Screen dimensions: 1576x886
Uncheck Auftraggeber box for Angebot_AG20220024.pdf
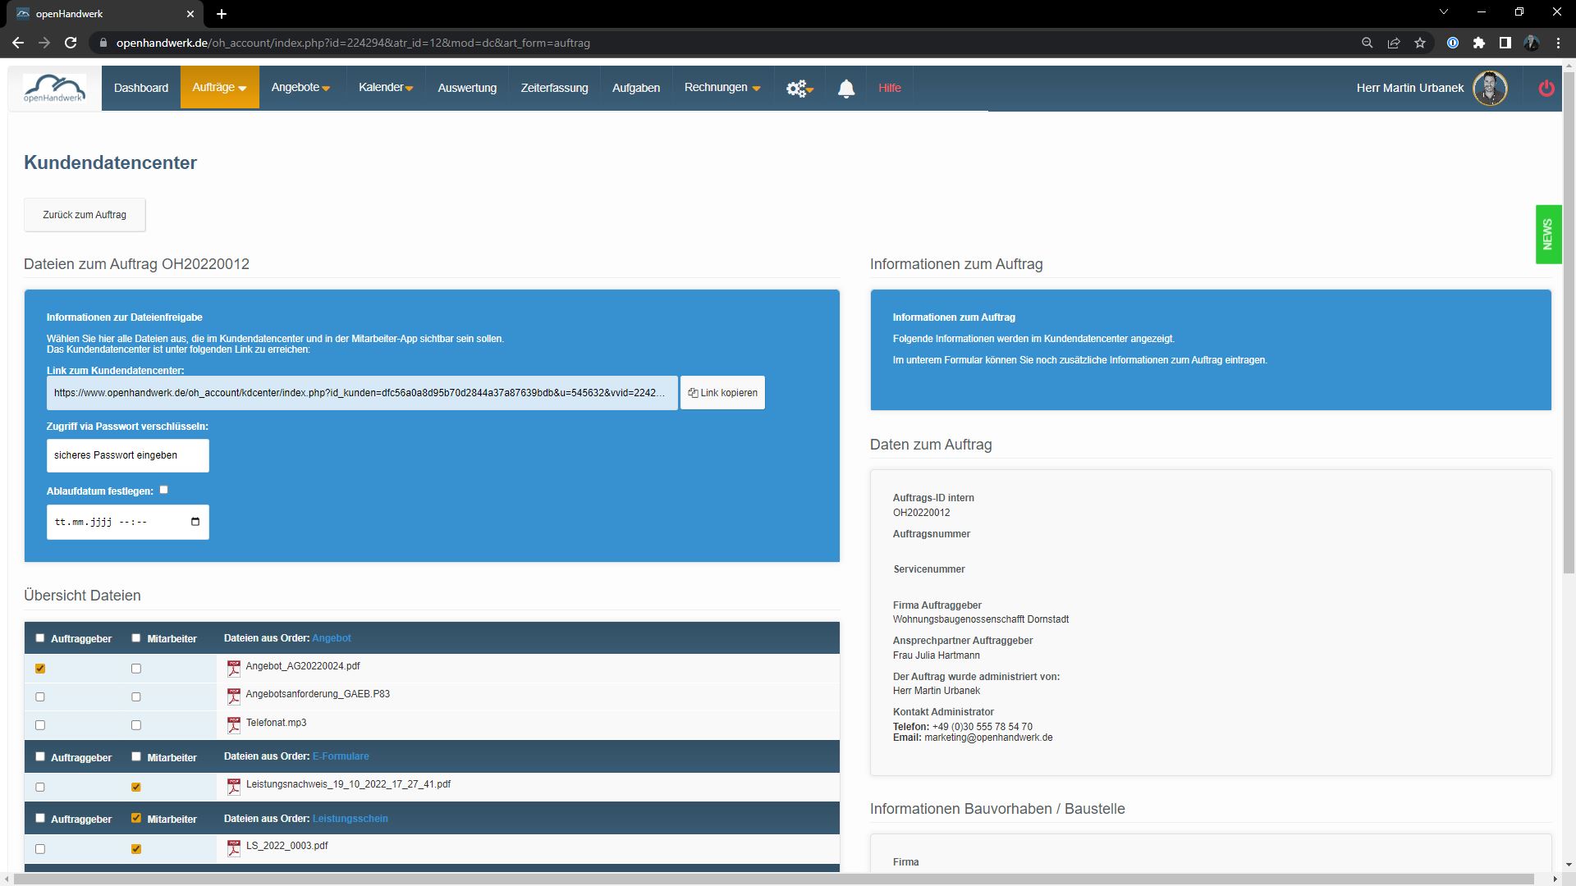40,669
